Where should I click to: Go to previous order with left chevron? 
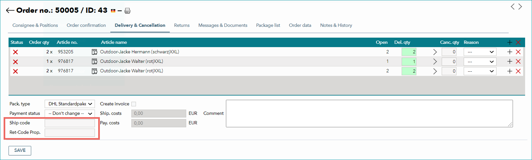tap(513, 7)
